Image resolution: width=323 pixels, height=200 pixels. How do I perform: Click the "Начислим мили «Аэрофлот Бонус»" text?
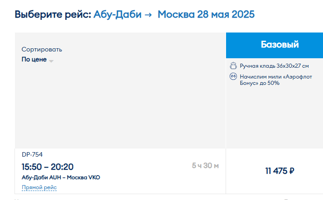click(x=276, y=80)
